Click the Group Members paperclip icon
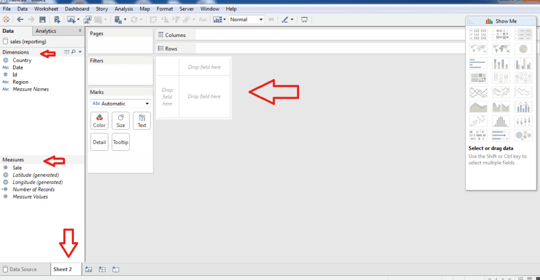Image resolution: width=540 pixels, height=280 pixels. [x=186, y=20]
